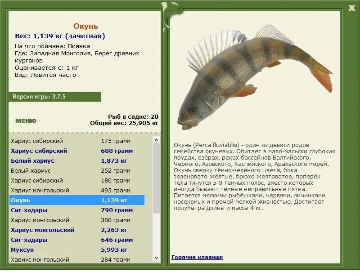Click the Окунь title heading
Viewport: 360px width, 276px height.
pos(85,26)
